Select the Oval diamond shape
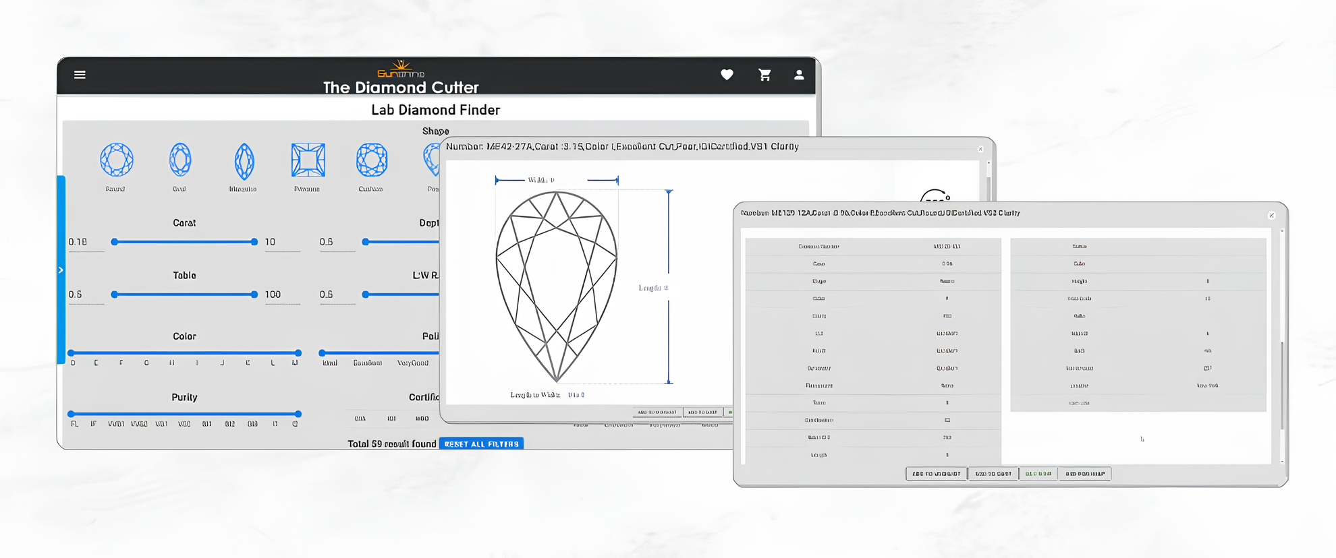The width and height of the screenshot is (1336, 558). point(180,160)
